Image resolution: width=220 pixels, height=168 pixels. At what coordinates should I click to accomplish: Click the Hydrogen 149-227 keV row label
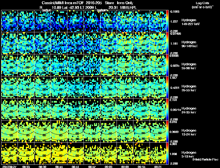point(190,22)
